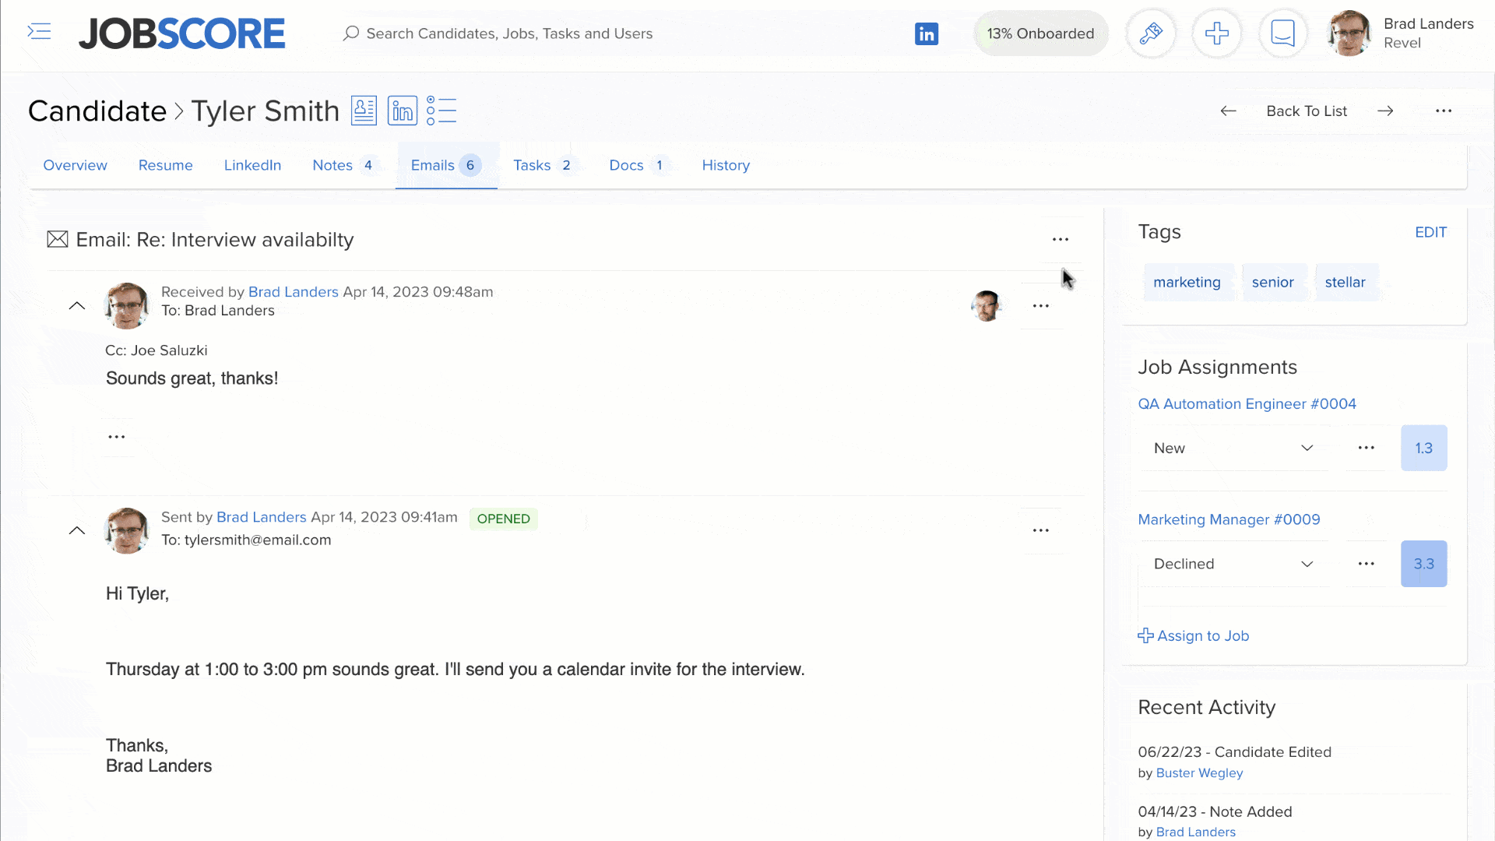Click the Back To List link
1495x841 pixels.
click(1307, 111)
